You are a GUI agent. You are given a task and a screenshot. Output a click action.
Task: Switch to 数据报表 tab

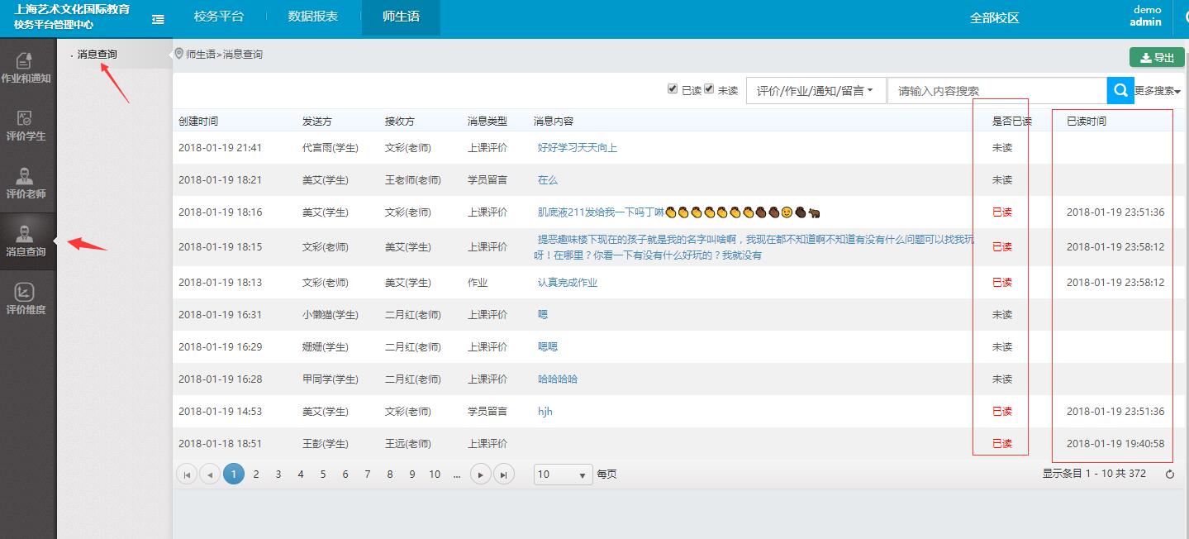coord(313,17)
